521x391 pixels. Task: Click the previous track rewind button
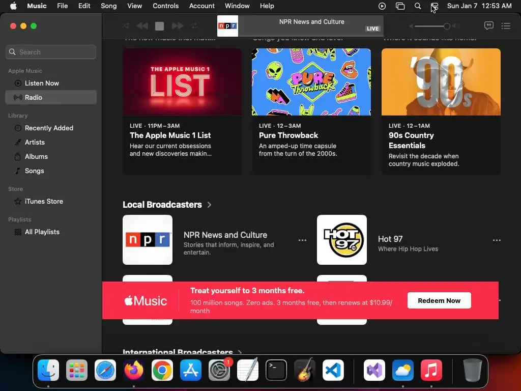(142, 25)
